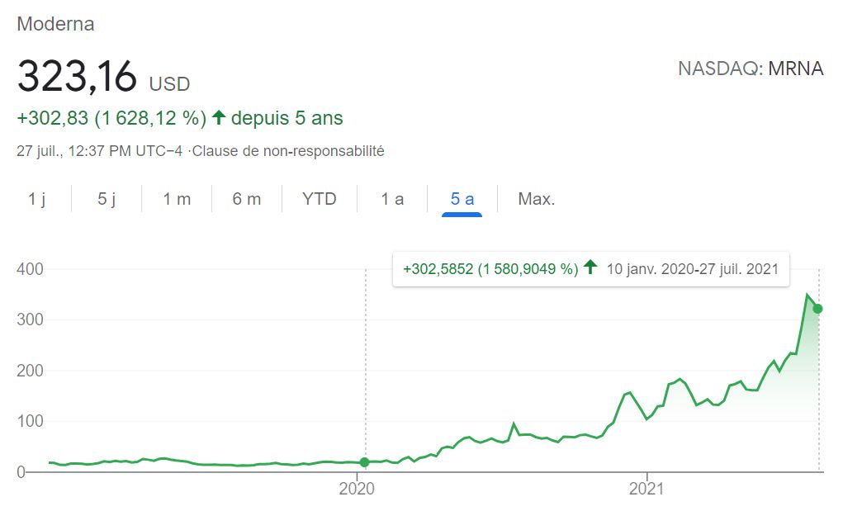Open the 6 m range tab
This screenshot has width=843, height=511.
pyautogui.click(x=247, y=199)
